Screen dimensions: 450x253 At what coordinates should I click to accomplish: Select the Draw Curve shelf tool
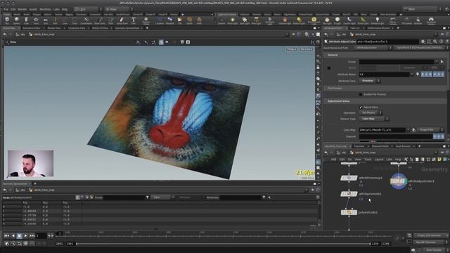(x=100, y=20)
